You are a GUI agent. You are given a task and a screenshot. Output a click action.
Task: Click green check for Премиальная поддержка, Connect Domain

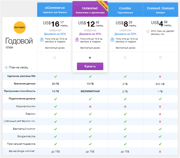(x=160, y=144)
